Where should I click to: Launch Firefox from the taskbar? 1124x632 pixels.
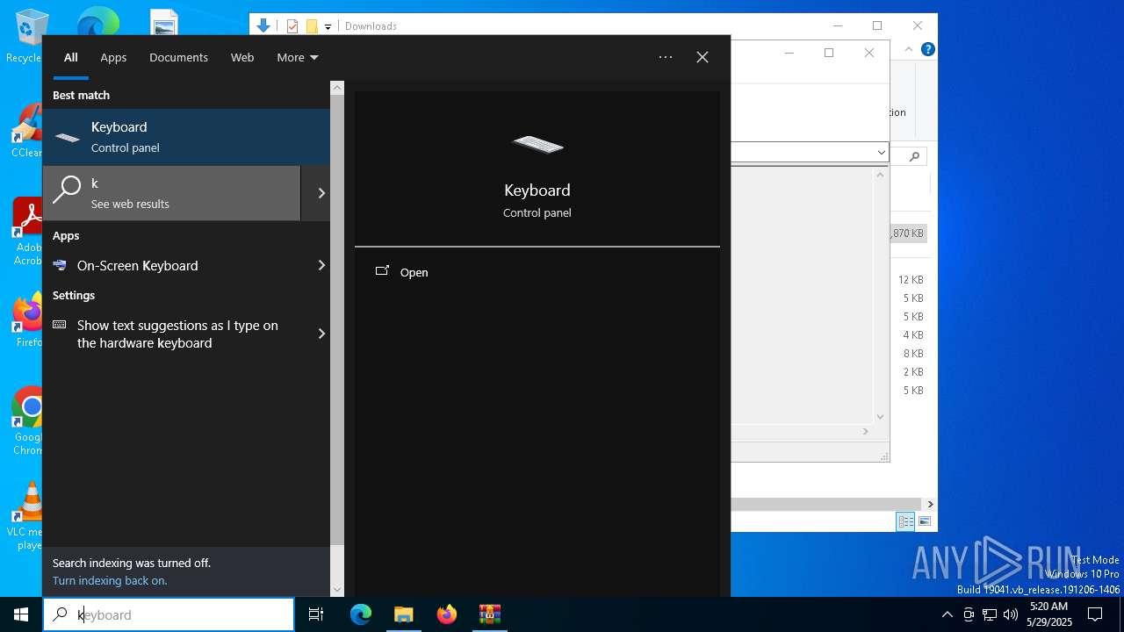point(447,614)
